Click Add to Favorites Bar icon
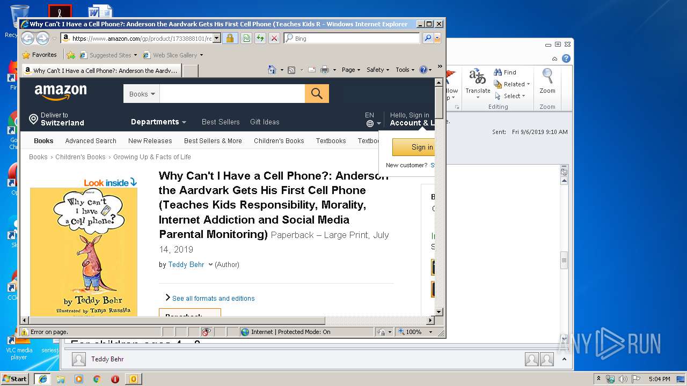 70,55
